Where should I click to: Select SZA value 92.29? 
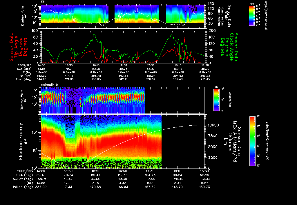(204, 175)
